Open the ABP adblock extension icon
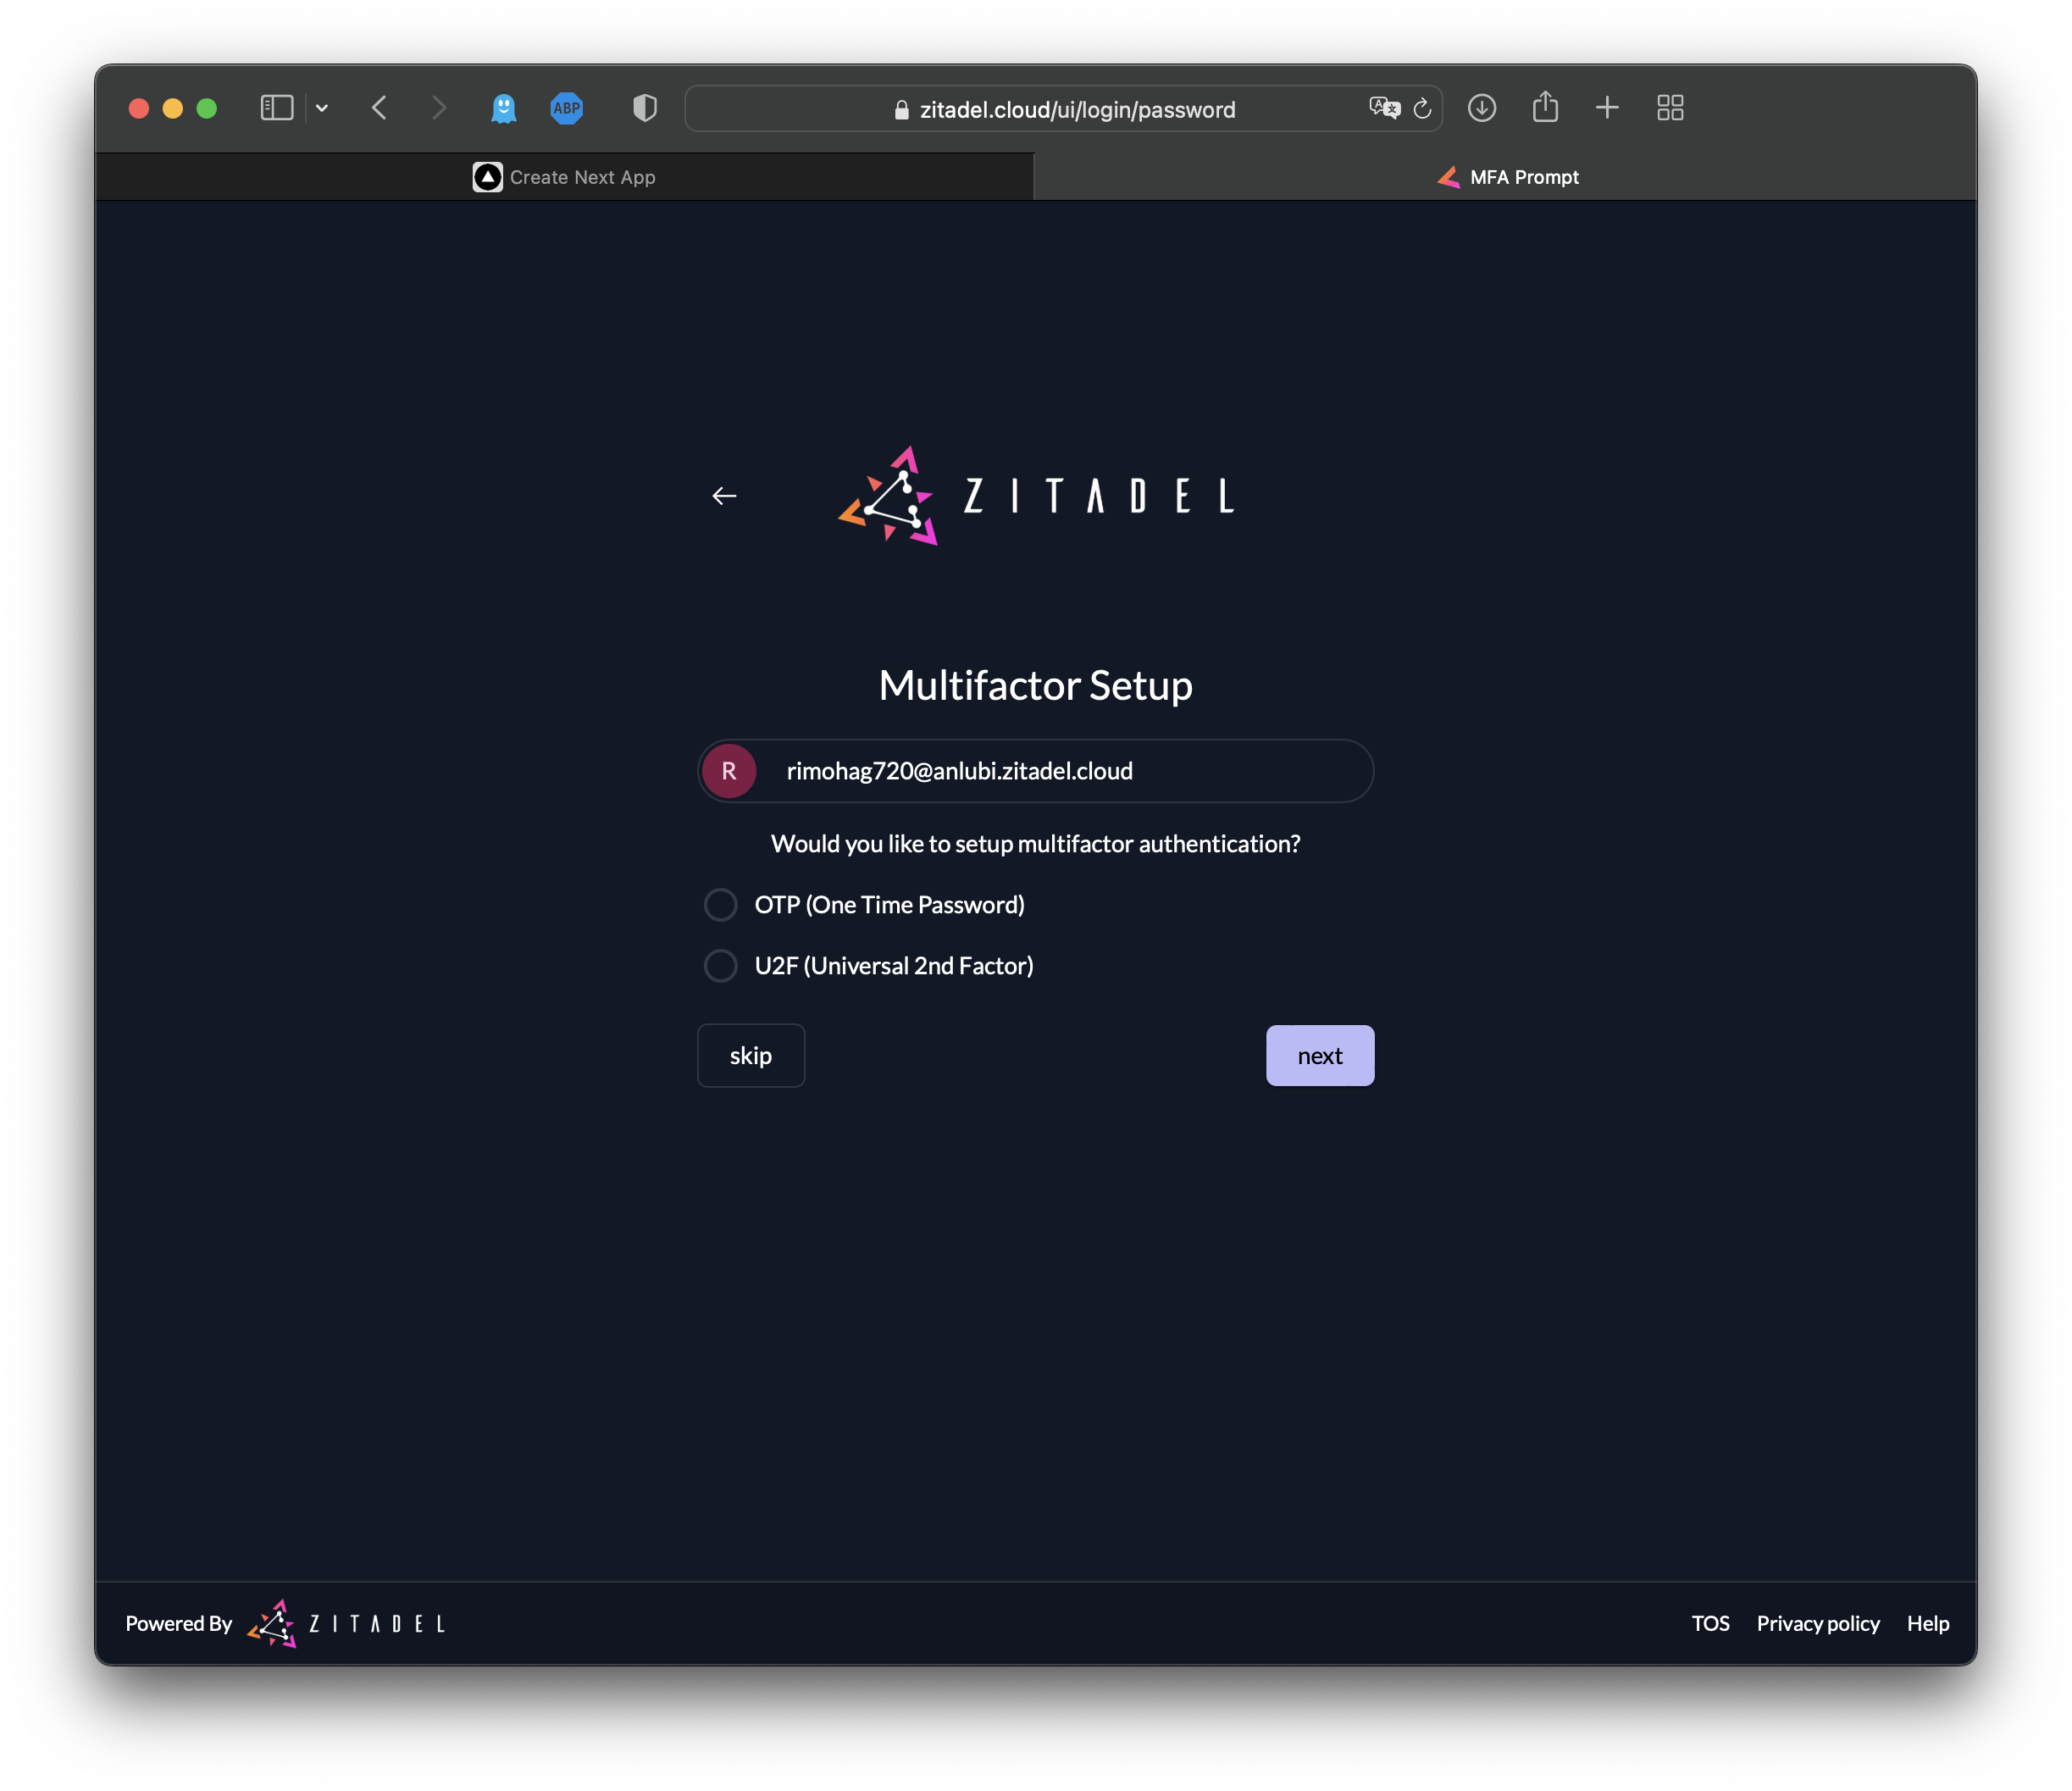The height and width of the screenshot is (1791, 2072). tap(567, 108)
